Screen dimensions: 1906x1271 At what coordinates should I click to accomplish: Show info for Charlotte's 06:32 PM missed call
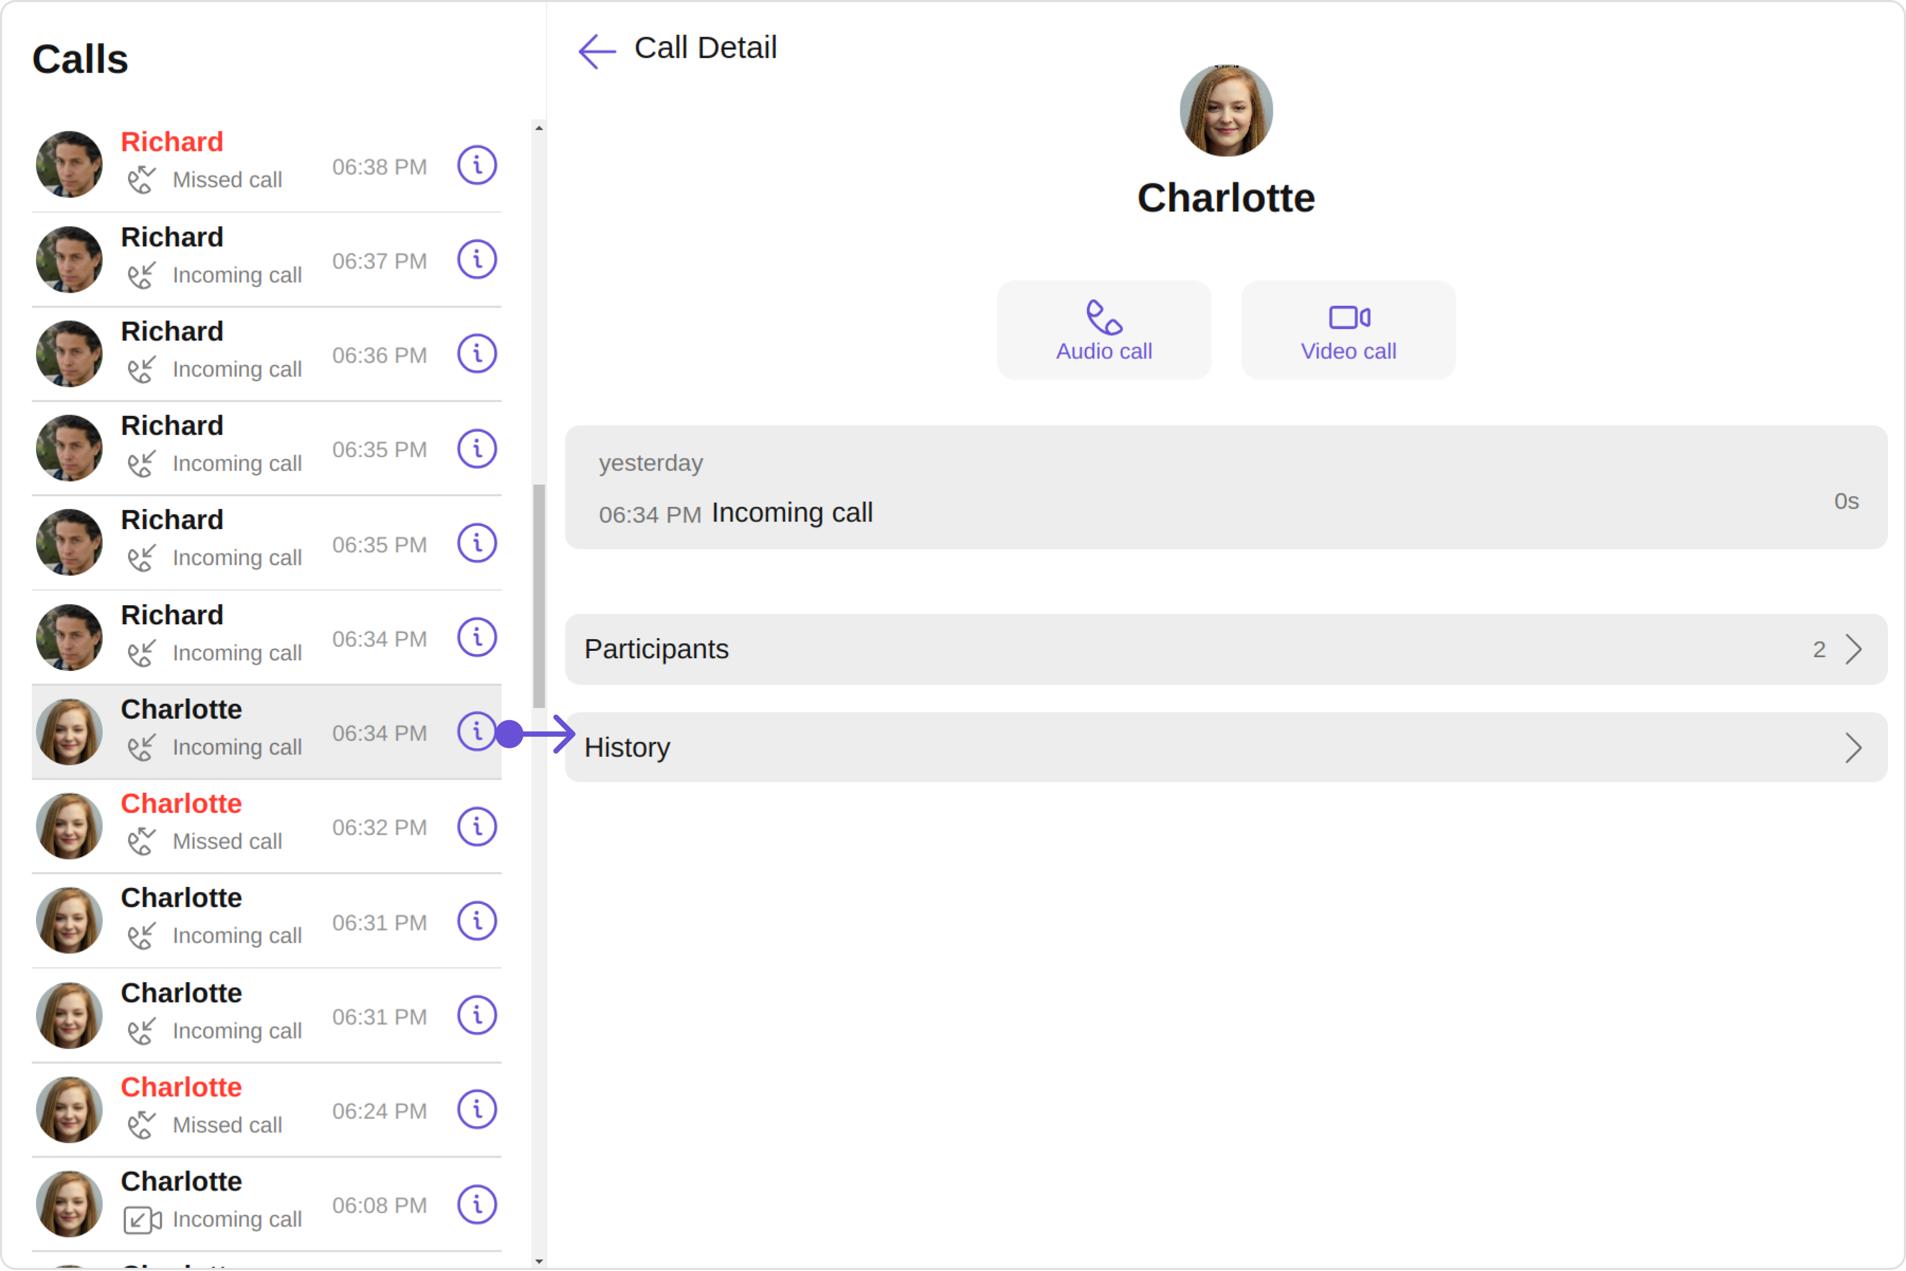tap(477, 827)
